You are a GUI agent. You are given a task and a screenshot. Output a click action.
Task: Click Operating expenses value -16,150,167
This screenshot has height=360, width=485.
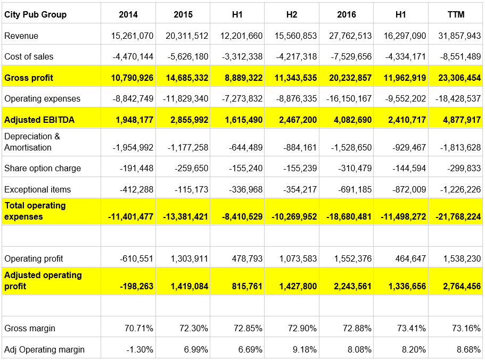point(349,98)
